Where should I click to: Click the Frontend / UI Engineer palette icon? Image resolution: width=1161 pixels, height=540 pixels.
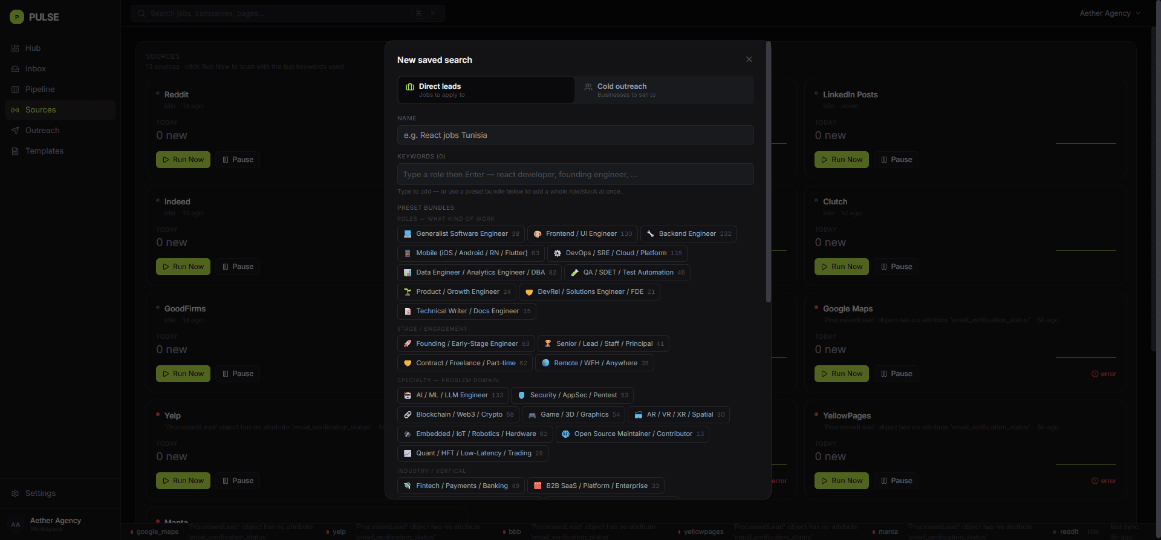(x=538, y=234)
